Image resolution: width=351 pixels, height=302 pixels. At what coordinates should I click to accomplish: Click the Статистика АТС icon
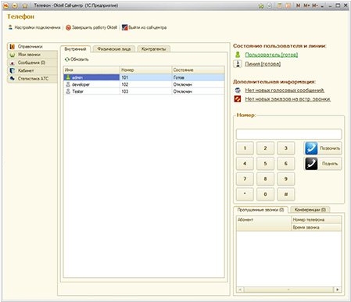[x=12, y=79]
